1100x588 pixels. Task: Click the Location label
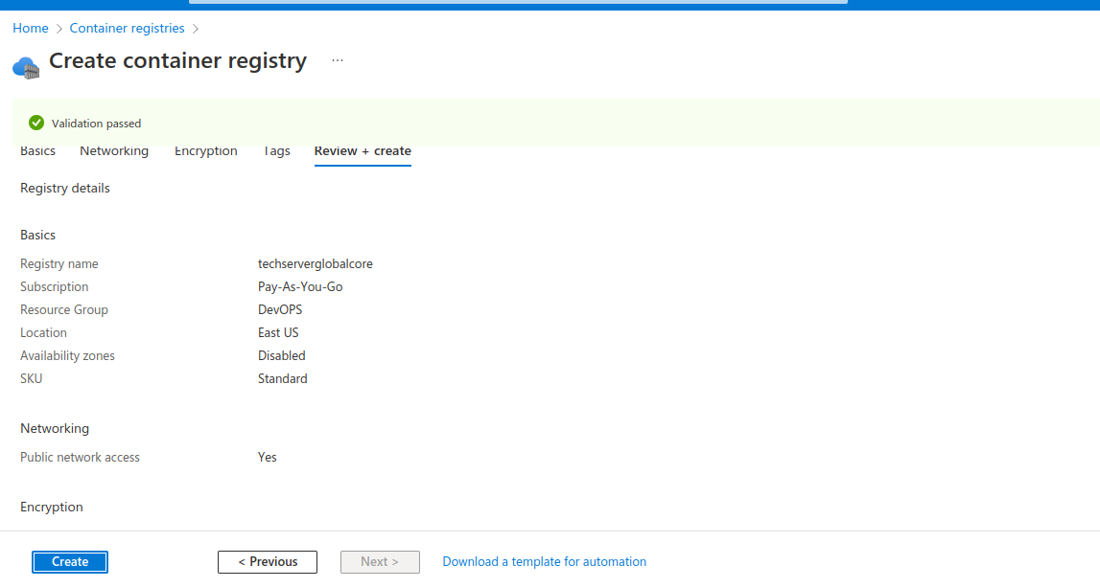[x=43, y=333]
